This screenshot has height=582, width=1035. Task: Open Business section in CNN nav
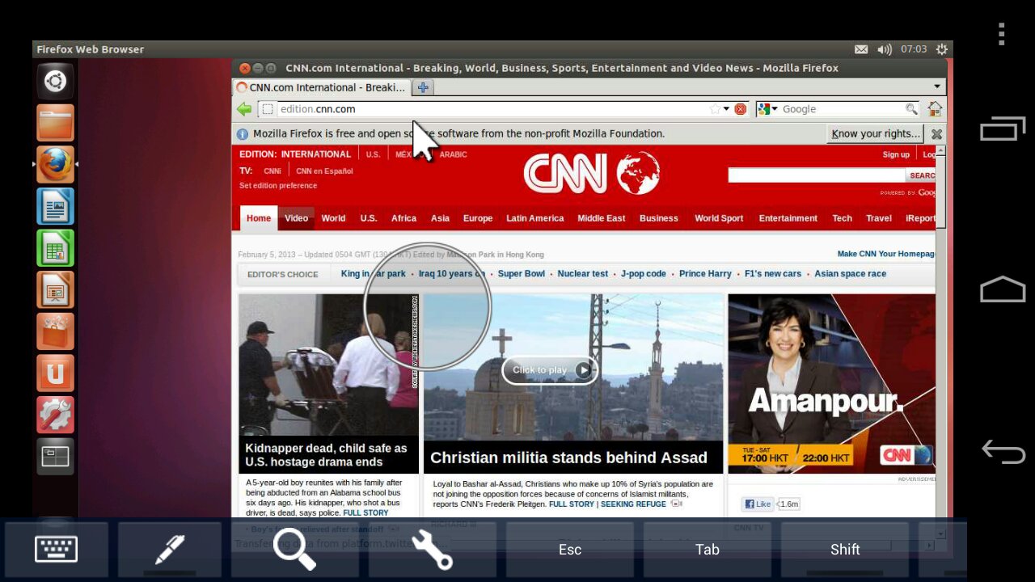point(659,218)
